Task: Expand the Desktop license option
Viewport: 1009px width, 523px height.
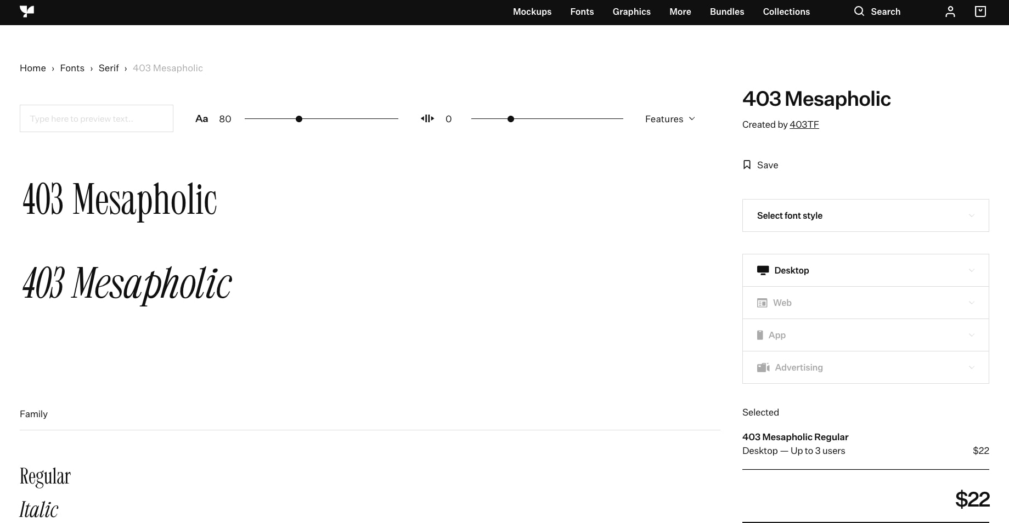Action: pyautogui.click(x=866, y=270)
